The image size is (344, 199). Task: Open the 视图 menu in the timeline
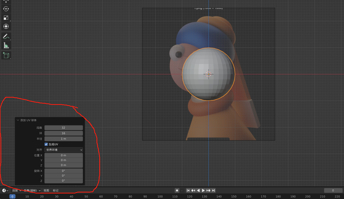46,190
